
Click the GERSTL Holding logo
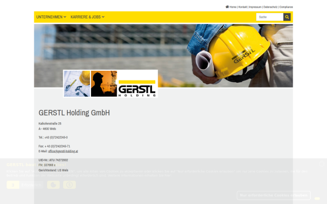click(137, 88)
